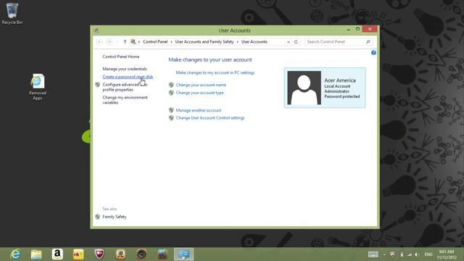This screenshot has width=464, height=261.
Task: Open the camera app on the taskbar
Action: pos(141,254)
